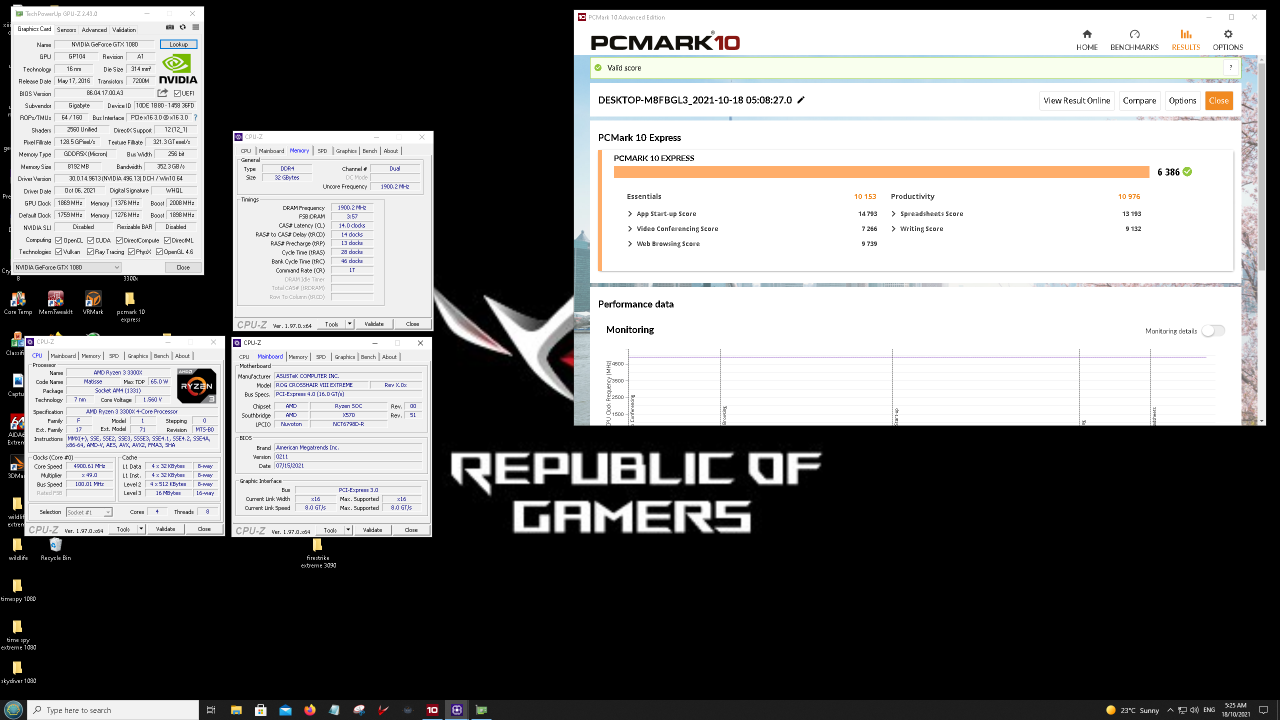The image size is (1280, 720).
Task: Open VRMark desktop icon
Action: pos(93,303)
